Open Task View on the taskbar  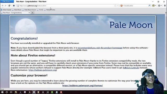tap(11, 92)
